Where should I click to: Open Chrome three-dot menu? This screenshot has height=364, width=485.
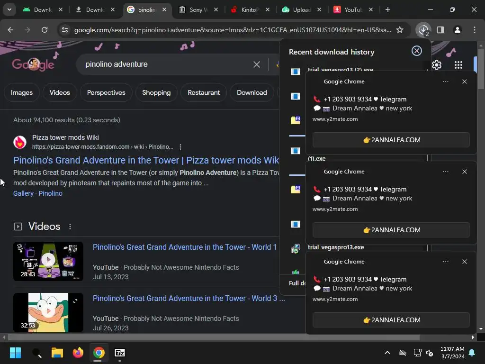click(475, 30)
